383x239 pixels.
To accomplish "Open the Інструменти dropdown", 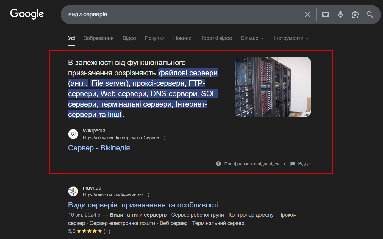I will 291,38.
